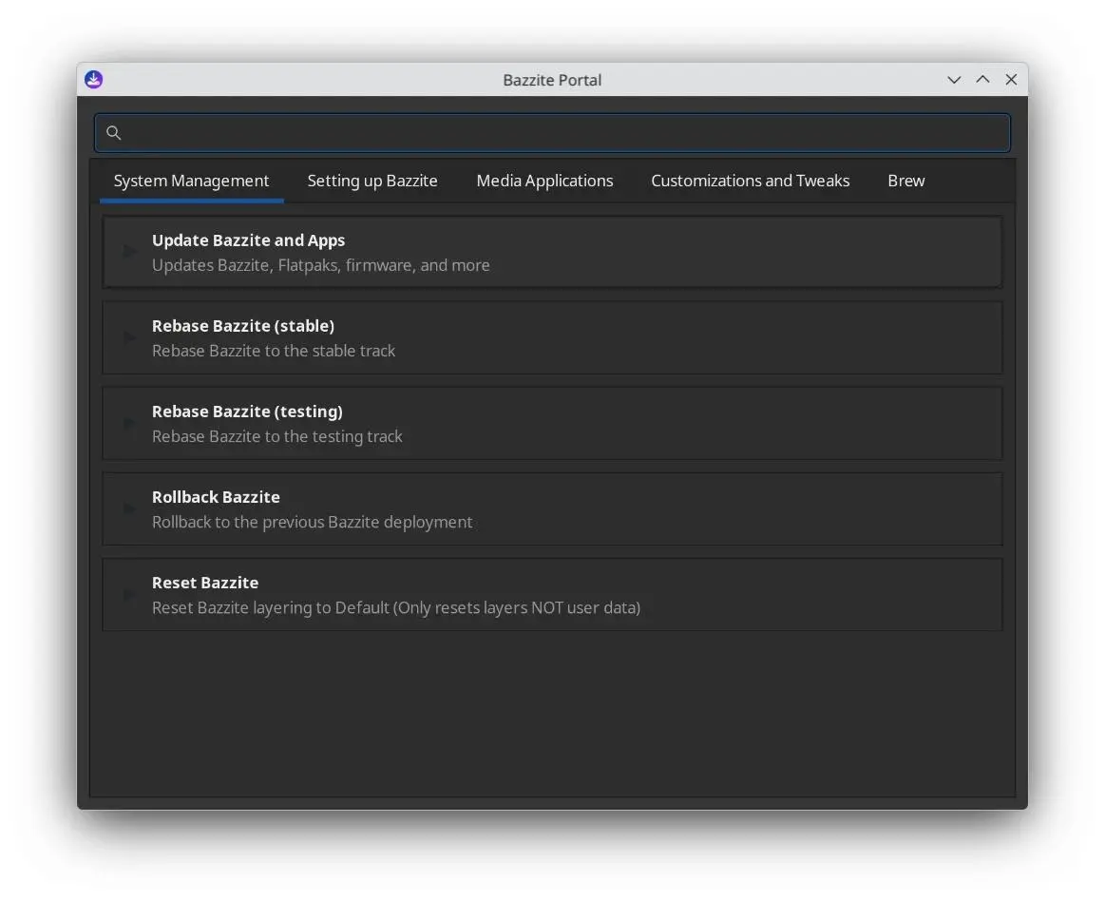The height and width of the screenshot is (901, 1105).
Task: Click the play arrow beside Rebase Bazzite (testing)
Action: pyautogui.click(x=129, y=423)
